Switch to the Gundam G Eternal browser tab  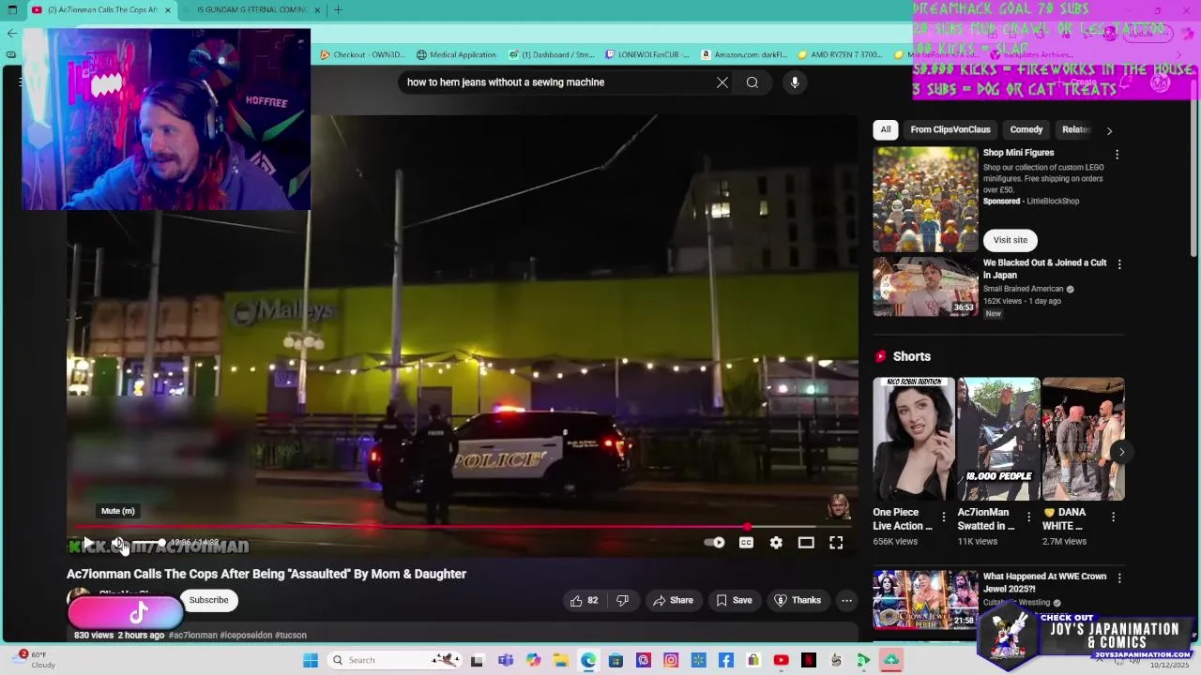[252, 9]
